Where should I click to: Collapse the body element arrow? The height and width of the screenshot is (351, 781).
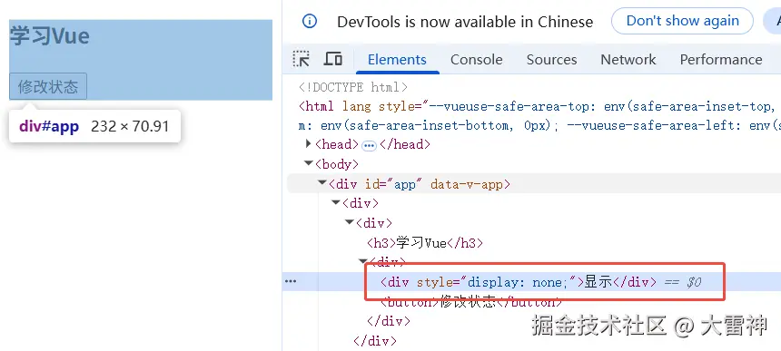point(309,163)
